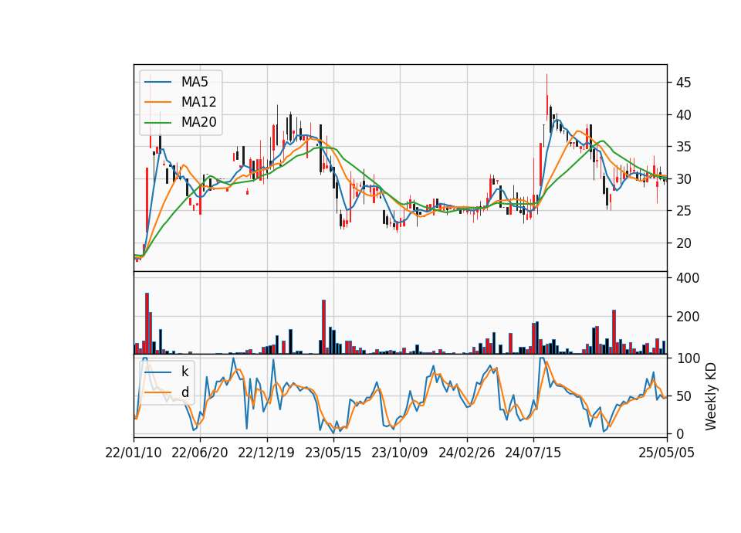
Task: Click the price axis tick 45
Action: coord(683,83)
